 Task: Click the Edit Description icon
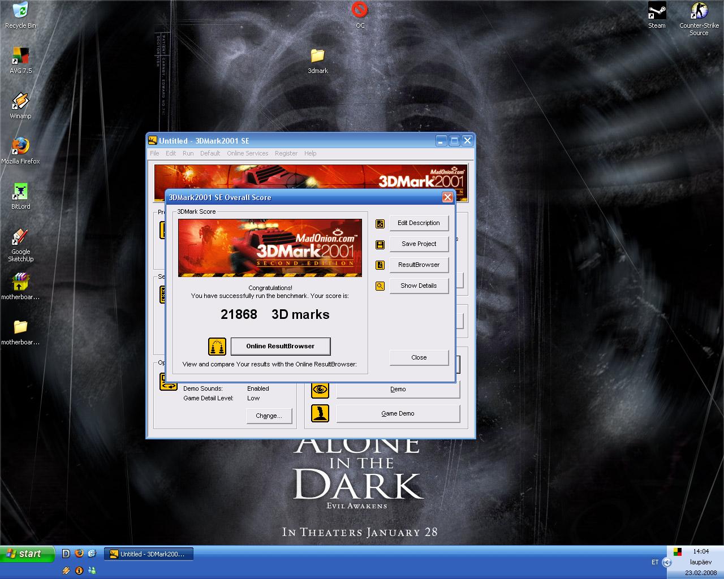tap(380, 223)
